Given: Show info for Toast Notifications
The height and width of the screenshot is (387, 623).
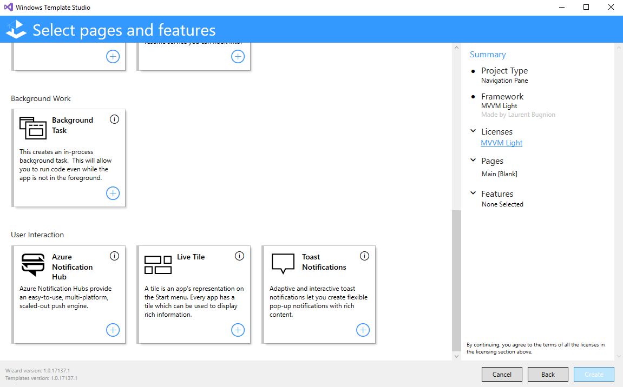Looking at the screenshot, I should (364, 256).
